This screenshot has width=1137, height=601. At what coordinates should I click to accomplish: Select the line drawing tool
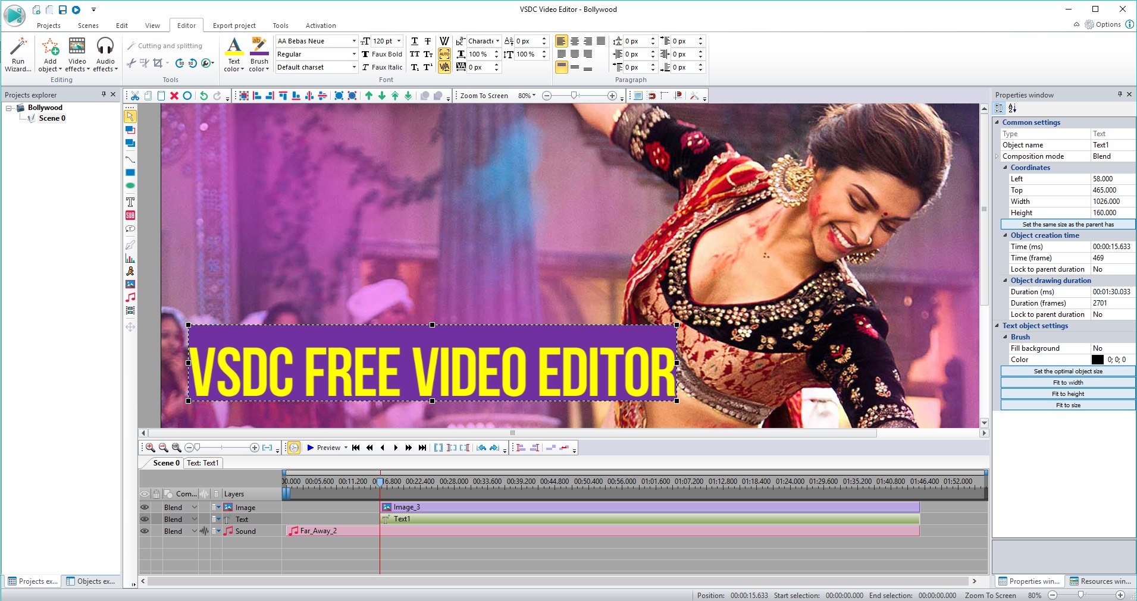click(x=130, y=159)
